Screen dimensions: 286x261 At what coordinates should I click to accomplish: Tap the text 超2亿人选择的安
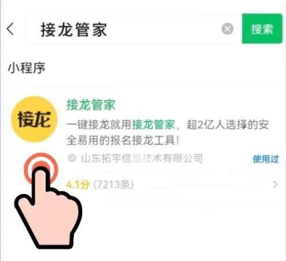(x=228, y=124)
